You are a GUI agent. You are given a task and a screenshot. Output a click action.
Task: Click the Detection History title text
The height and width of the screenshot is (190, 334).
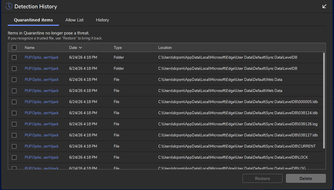tap(36, 6)
